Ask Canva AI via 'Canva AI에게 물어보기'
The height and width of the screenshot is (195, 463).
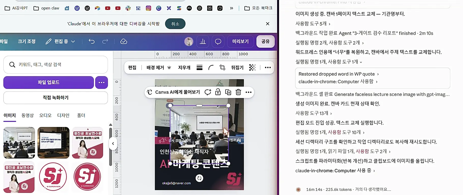click(x=174, y=92)
